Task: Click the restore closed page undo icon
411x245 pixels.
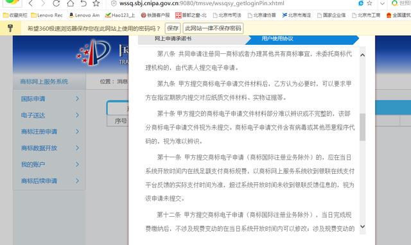Action: pos(83,3)
